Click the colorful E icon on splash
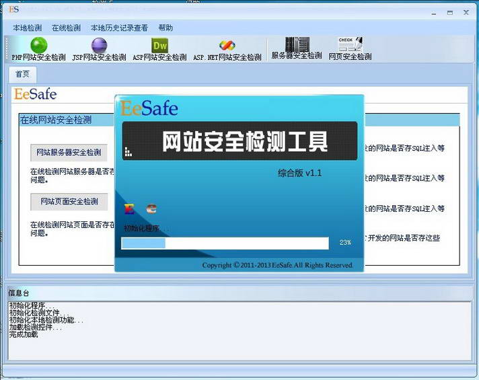 (x=129, y=209)
